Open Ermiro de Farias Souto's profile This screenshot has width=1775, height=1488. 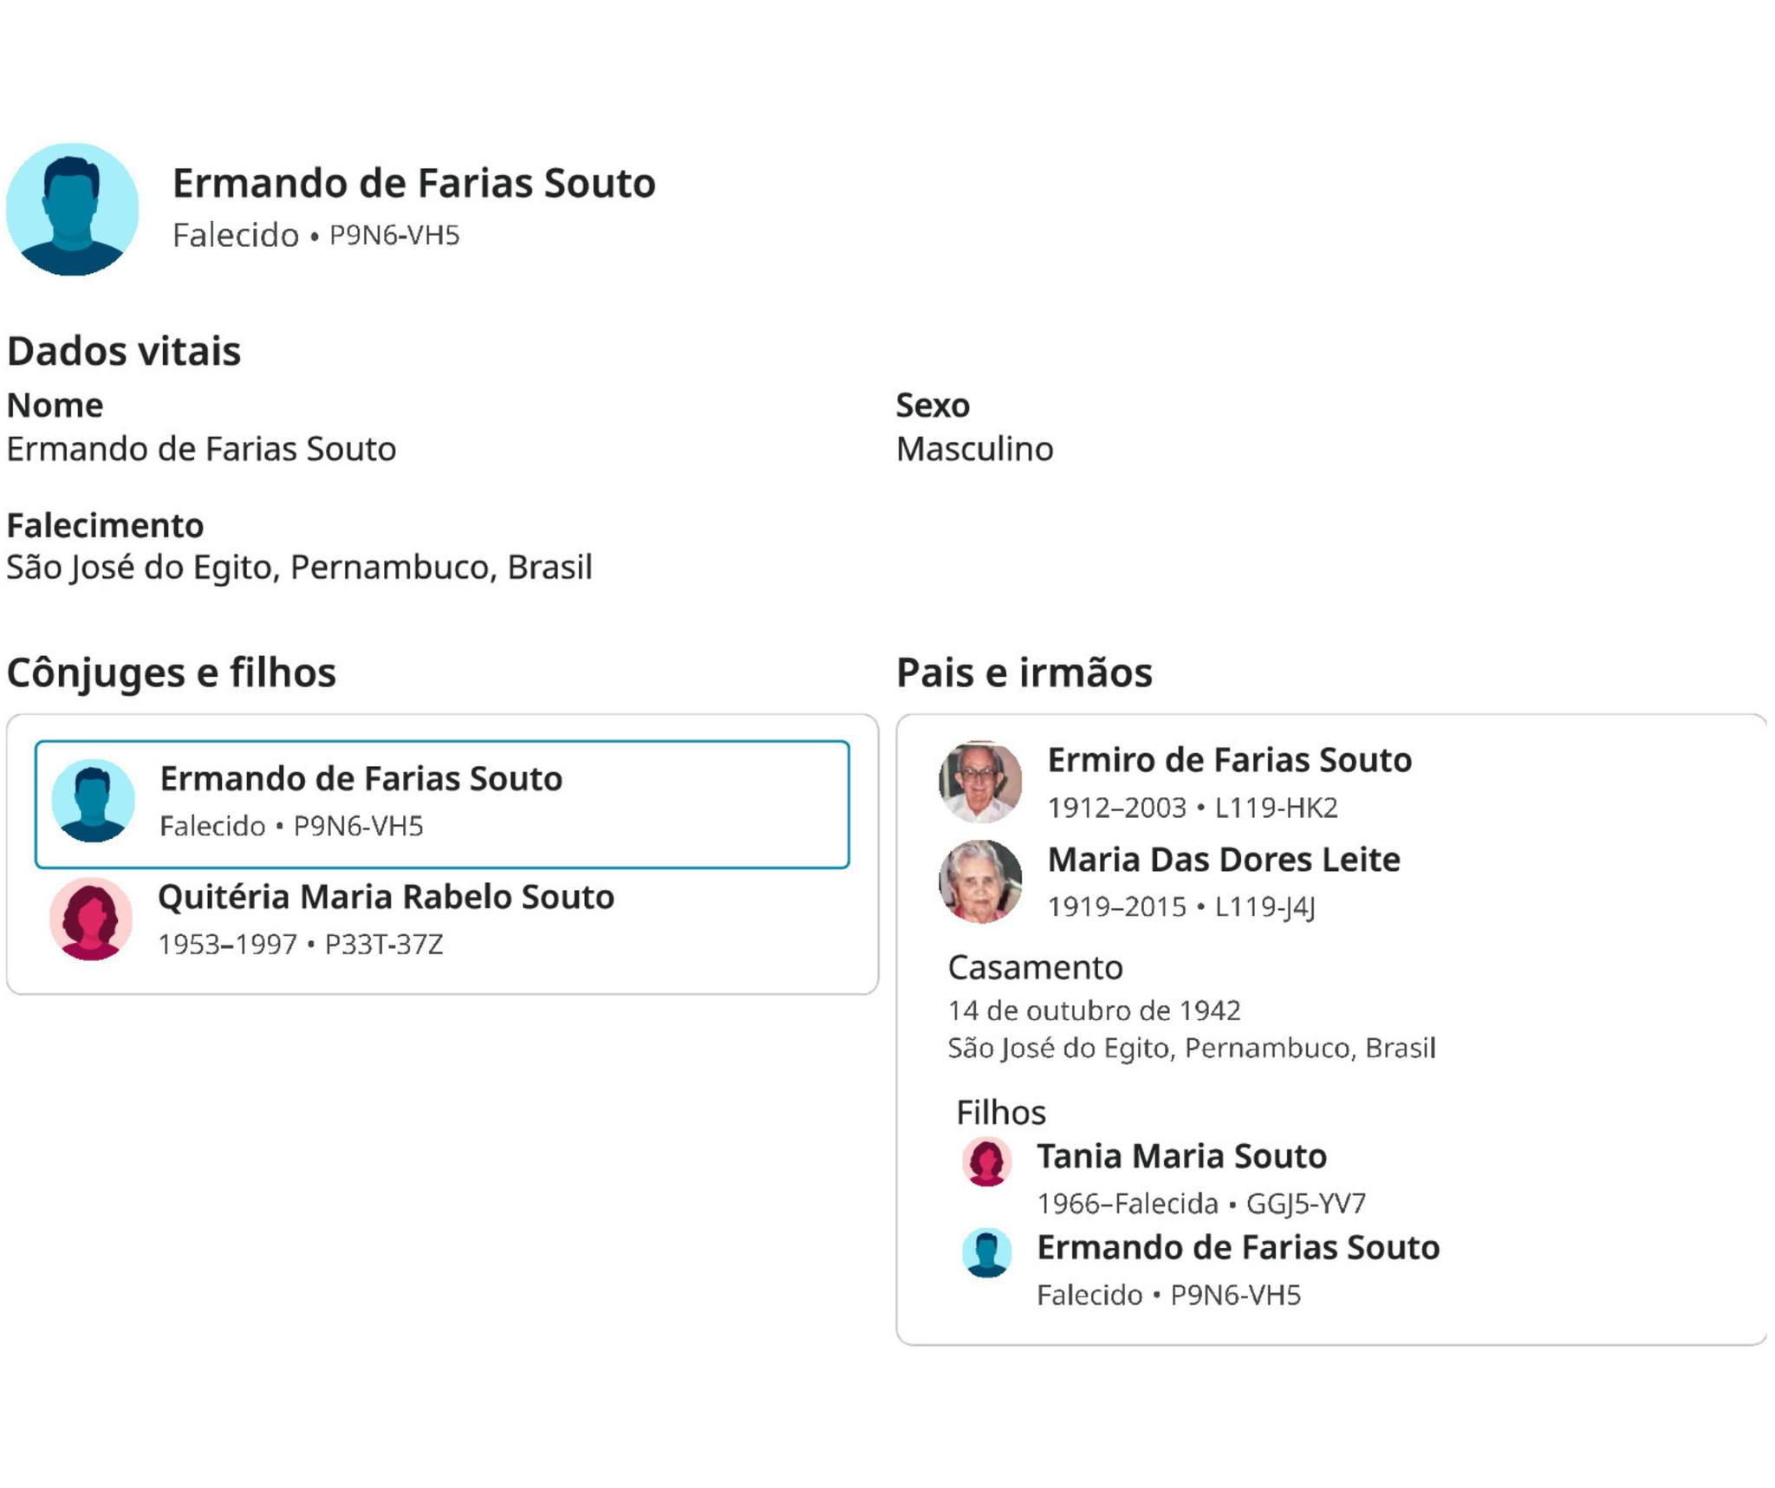pyautogui.click(x=1229, y=760)
